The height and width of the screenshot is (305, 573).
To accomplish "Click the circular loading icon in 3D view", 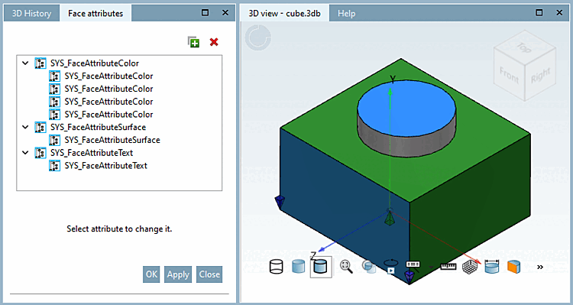I will tap(258, 37).
